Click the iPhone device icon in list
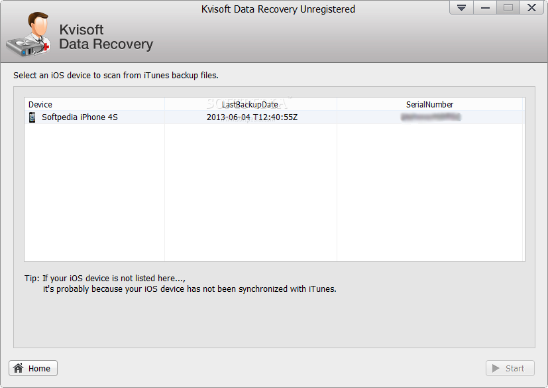Image resolution: width=548 pixels, height=388 pixels. tap(32, 117)
